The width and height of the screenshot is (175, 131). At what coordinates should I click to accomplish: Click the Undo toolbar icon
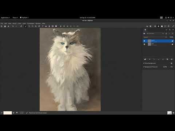click(x=13, y=26)
